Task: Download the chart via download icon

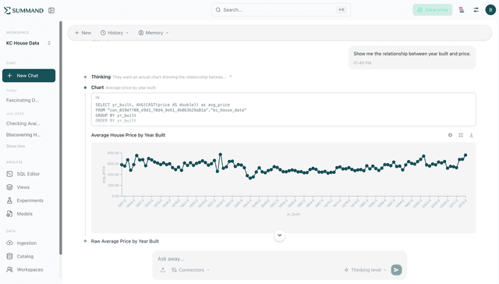Action: pyautogui.click(x=471, y=135)
